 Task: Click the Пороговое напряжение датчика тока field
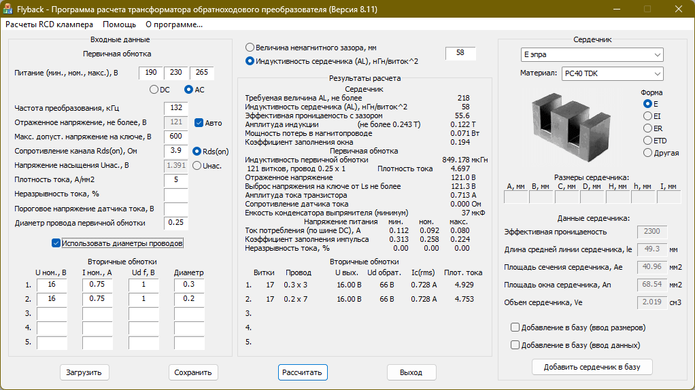(x=176, y=209)
